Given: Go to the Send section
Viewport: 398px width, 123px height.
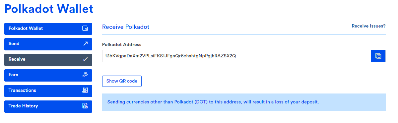Looking at the screenshot, I should [48, 44].
